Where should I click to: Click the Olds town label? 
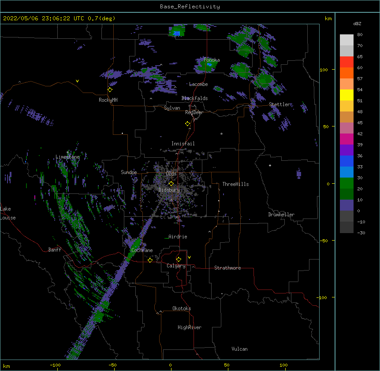171,174
